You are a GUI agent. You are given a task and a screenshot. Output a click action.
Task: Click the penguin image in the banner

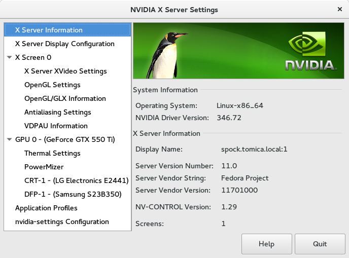click(166, 55)
